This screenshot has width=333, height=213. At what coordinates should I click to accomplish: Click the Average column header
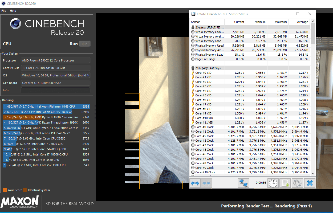click(x=299, y=22)
